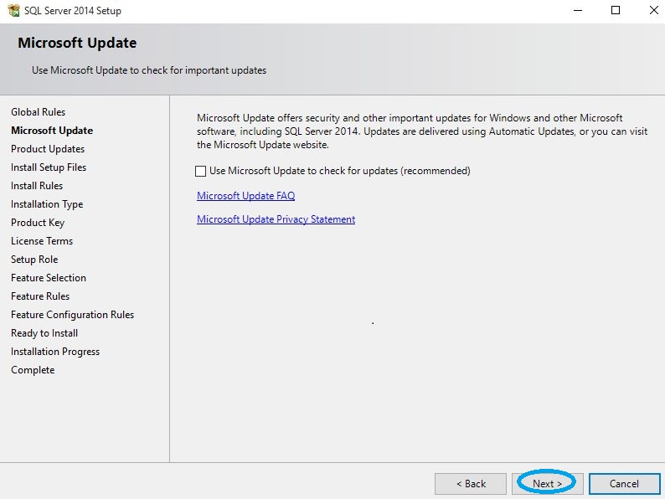The height and width of the screenshot is (499, 665).
Task: Select Complete step in sidebar
Action: pos(33,370)
